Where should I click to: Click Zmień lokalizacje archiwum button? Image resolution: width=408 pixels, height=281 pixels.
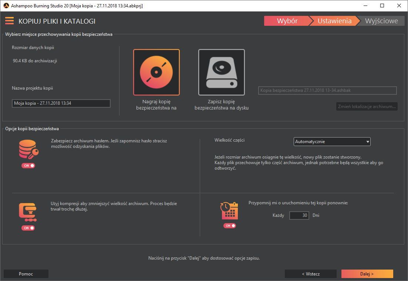pyautogui.click(x=367, y=106)
